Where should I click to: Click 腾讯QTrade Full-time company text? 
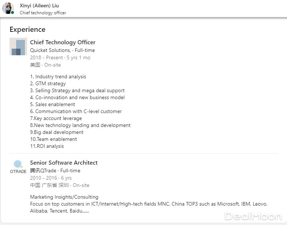55,170
